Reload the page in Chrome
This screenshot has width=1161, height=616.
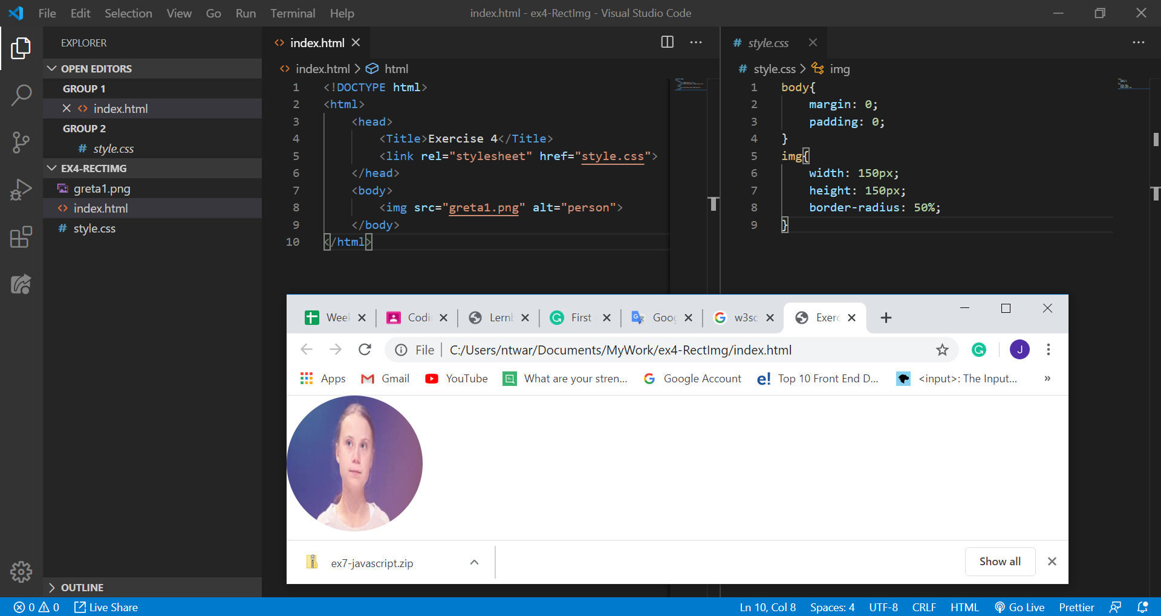pos(365,350)
